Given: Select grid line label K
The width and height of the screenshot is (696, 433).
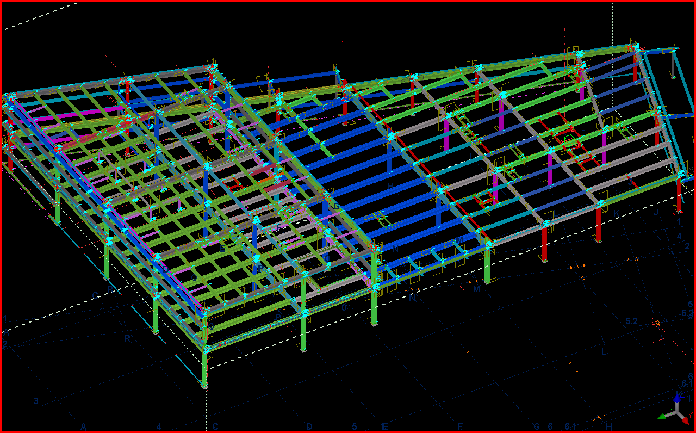Looking at the screenshot, I should (x=617, y=213).
